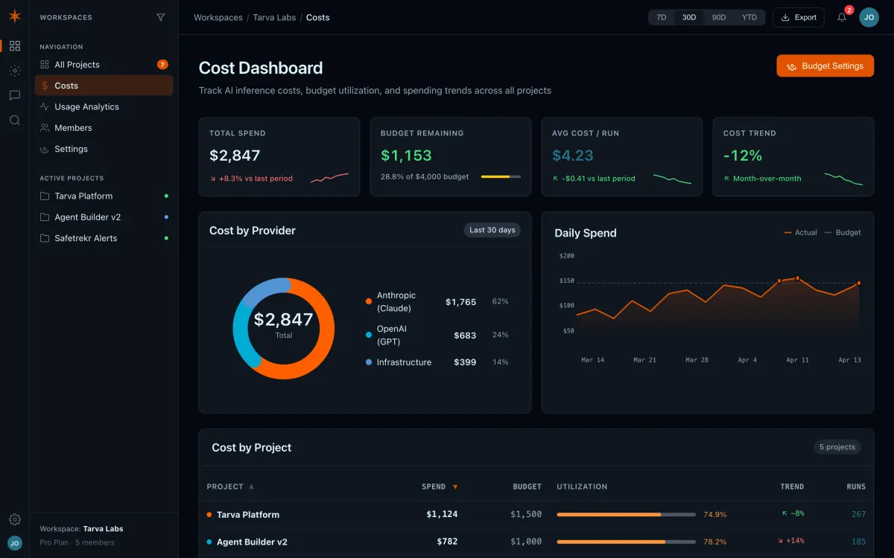The width and height of the screenshot is (894, 558).
Task: Open the gear icon at rail bottom
Action: pos(15,519)
